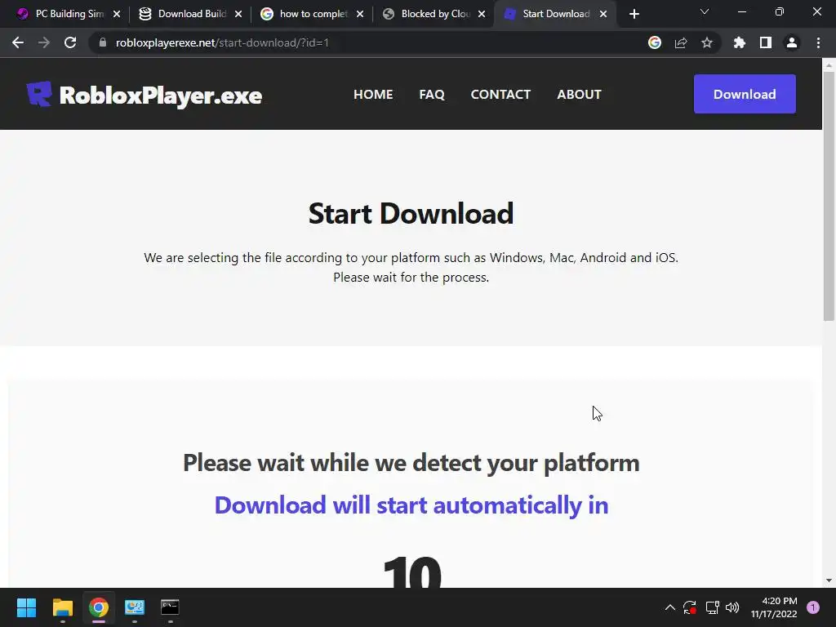Click the countdown number 10

(x=412, y=572)
